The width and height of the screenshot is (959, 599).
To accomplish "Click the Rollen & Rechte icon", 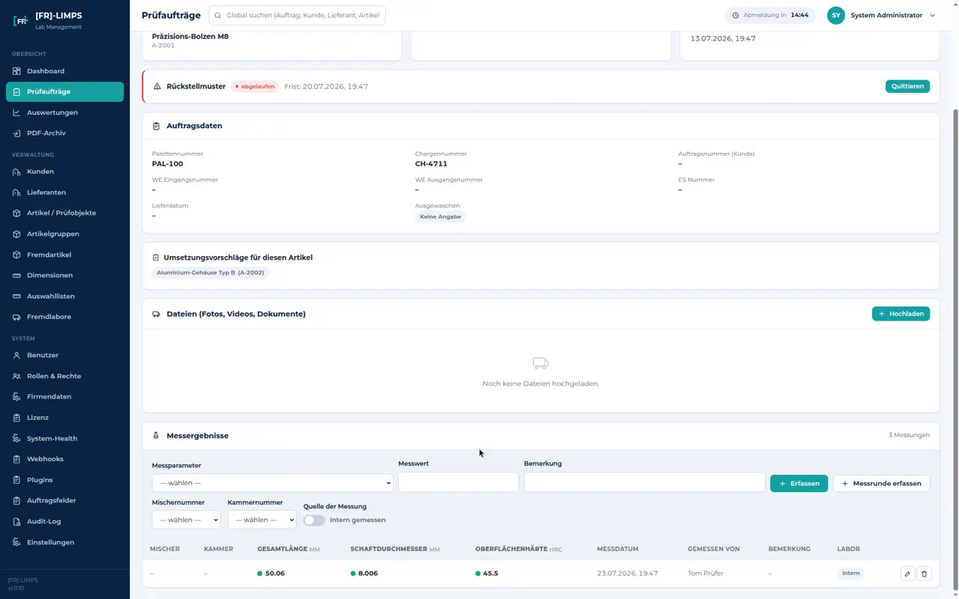I will [x=16, y=376].
